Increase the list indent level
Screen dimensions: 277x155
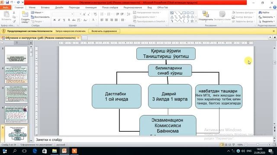(x=122, y=14)
